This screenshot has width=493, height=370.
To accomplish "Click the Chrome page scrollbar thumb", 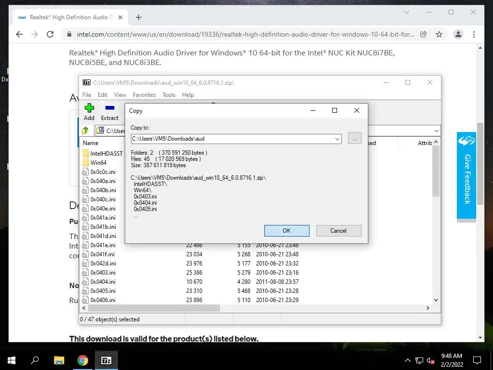I will click(x=480, y=164).
